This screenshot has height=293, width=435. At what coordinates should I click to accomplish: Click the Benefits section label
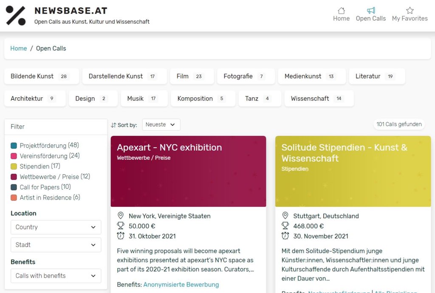[23, 262]
